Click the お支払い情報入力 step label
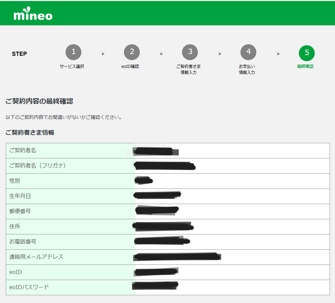 [x=247, y=70]
